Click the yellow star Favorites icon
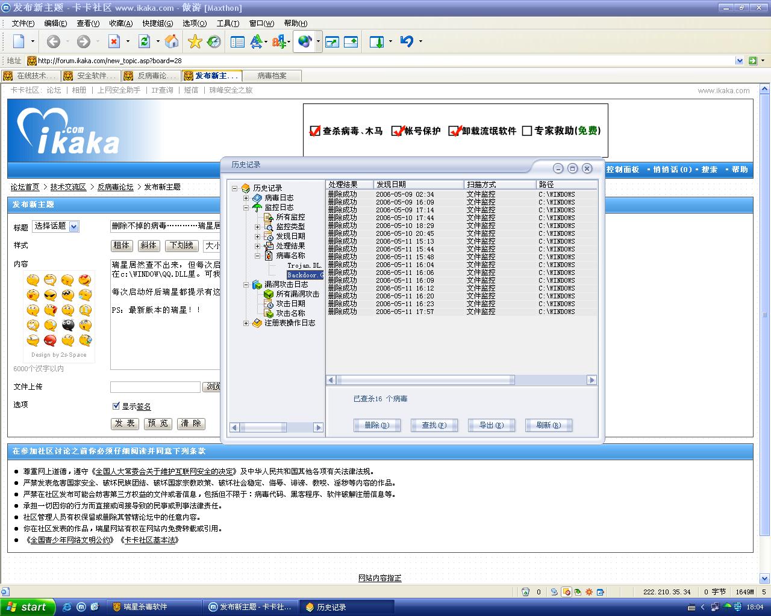Viewport: 771px width, 616px height. pos(195,42)
